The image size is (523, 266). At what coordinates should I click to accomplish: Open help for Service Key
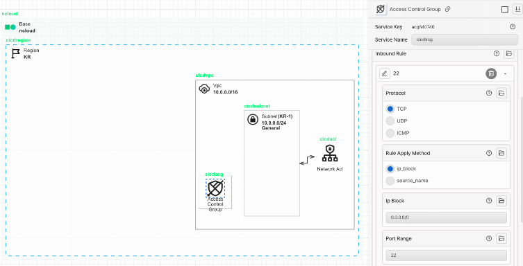tap(513, 26)
